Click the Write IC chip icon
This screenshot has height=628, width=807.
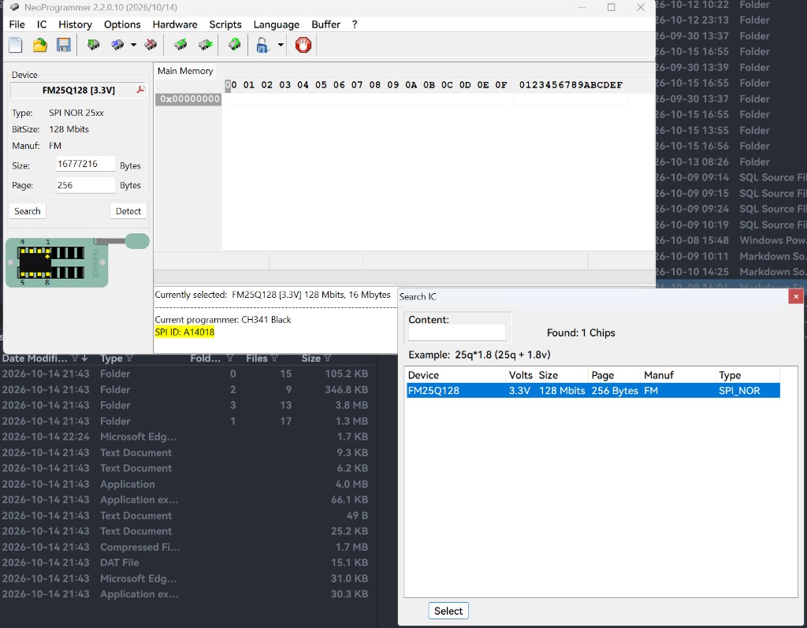point(117,45)
